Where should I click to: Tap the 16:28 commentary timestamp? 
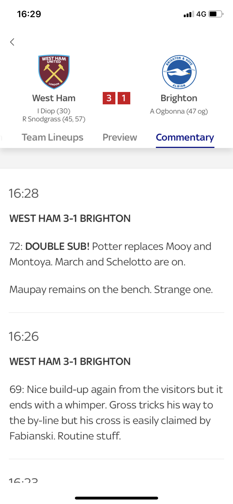point(24,193)
